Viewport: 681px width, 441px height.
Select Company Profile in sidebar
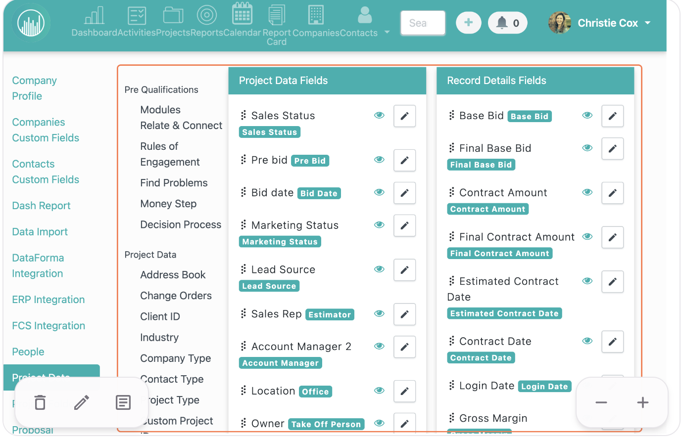point(34,88)
